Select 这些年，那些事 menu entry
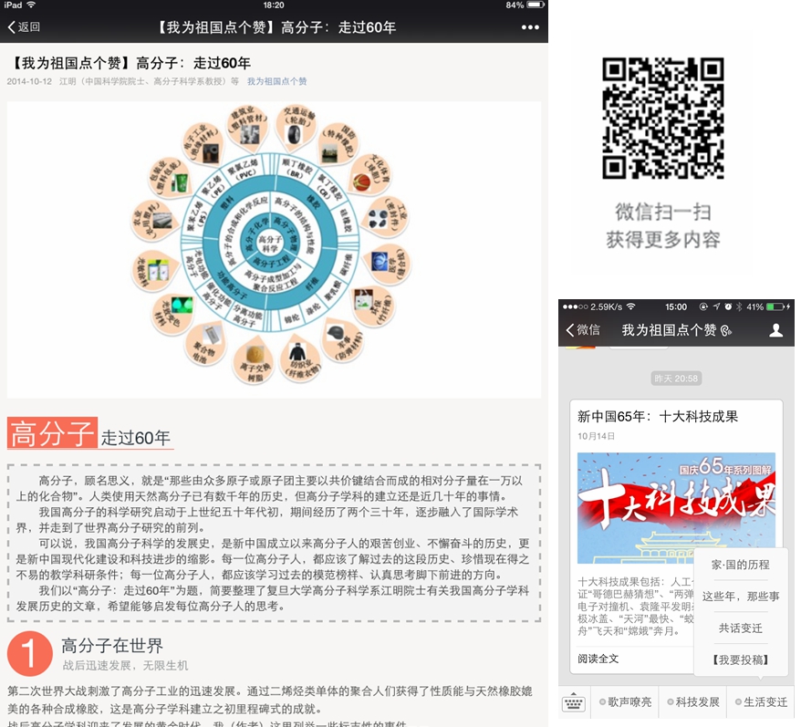 point(740,597)
